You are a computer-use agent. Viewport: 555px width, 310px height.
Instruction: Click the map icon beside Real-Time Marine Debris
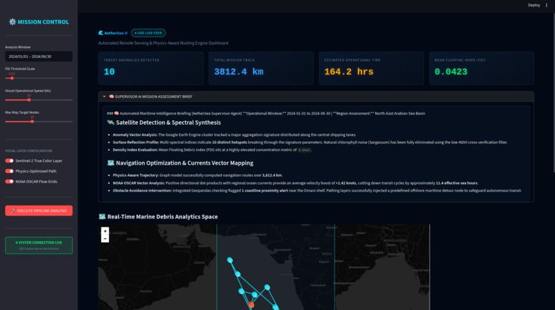[102, 216]
